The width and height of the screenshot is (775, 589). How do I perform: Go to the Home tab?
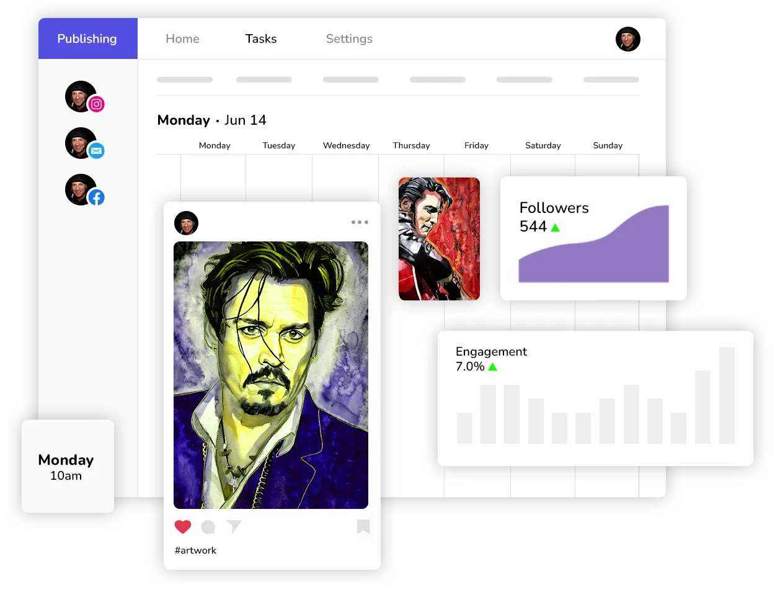pyautogui.click(x=182, y=38)
